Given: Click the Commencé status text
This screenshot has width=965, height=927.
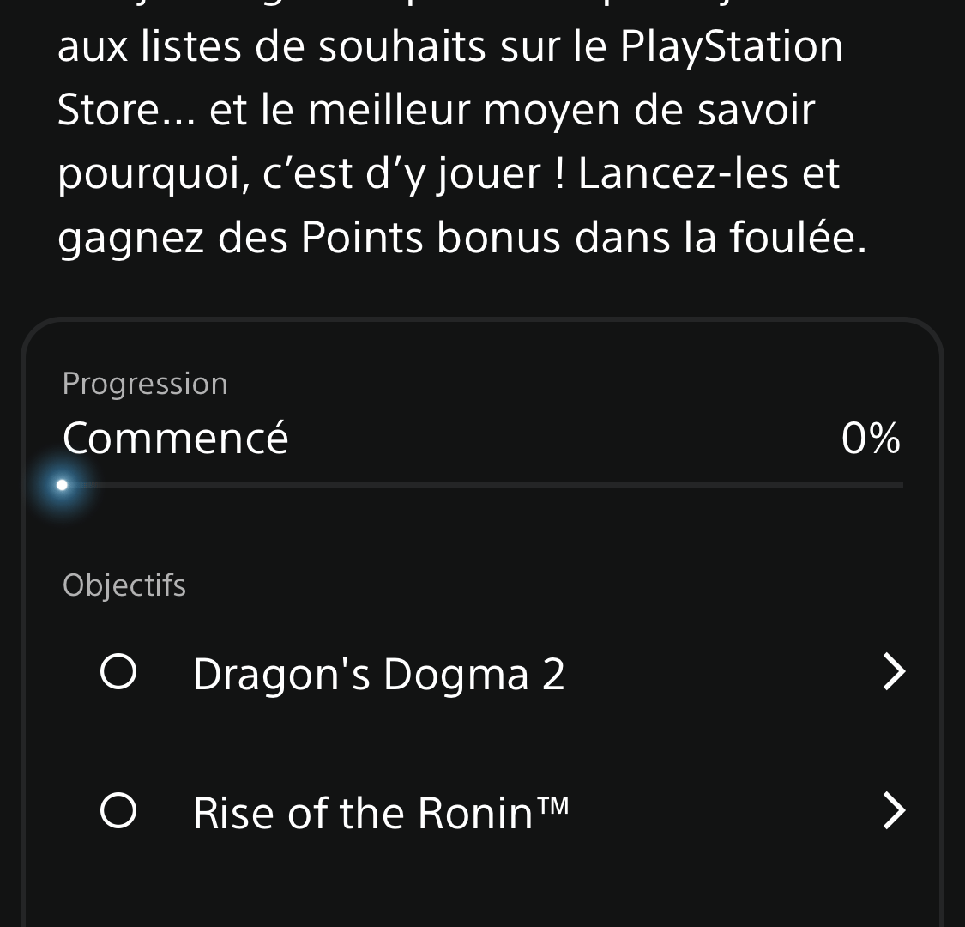Looking at the screenshot, I should coord(175,438).
